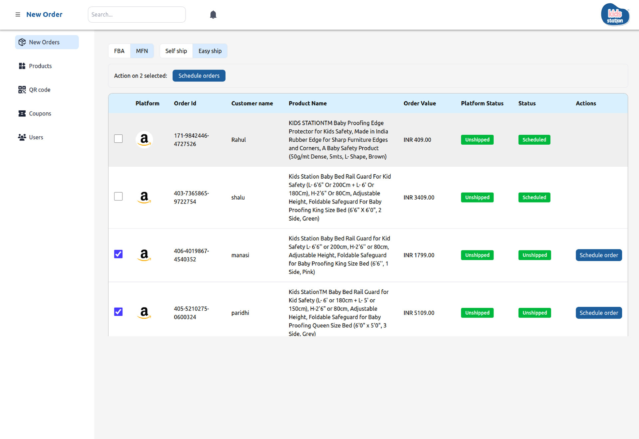Click Unshipped platform status for Rahul
This screenshot has height=439, width=639.
(x=477, y=140)
